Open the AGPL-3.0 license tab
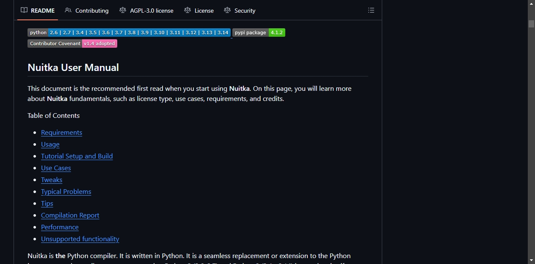This screenshot has width=535, height=264. (x=146, y=11)
